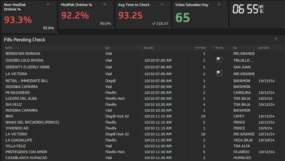Select the BENDICION DORADA facility row
This screenshot has width=285, height=161.
[x=23, y=54]
